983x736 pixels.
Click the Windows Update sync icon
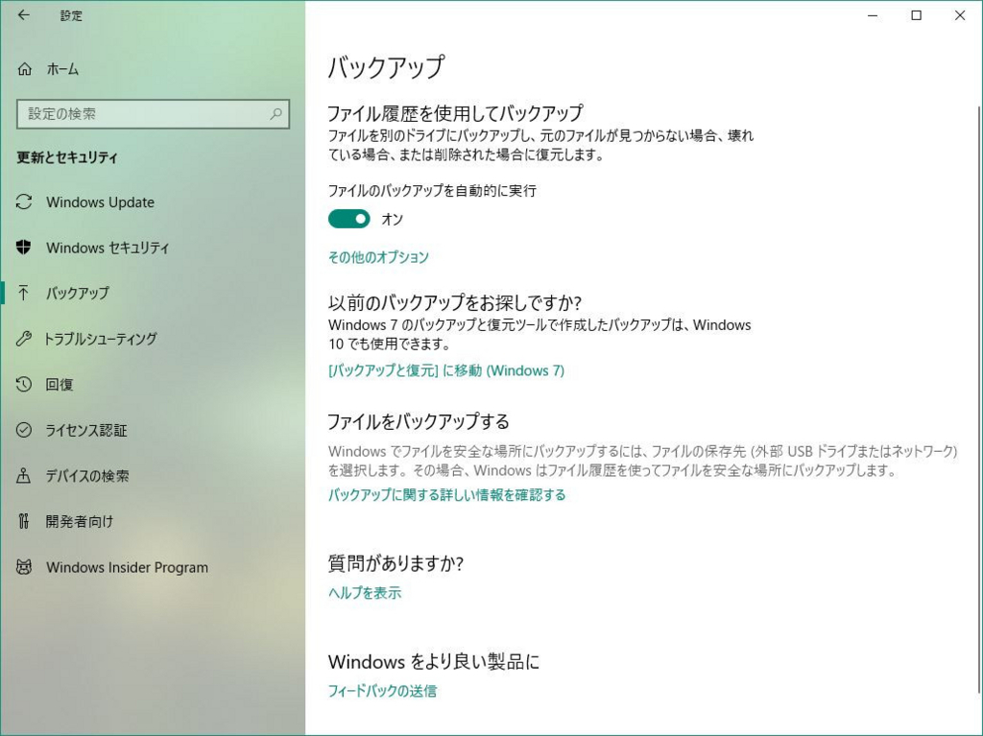pyautogui.click(x=24, y=202)
